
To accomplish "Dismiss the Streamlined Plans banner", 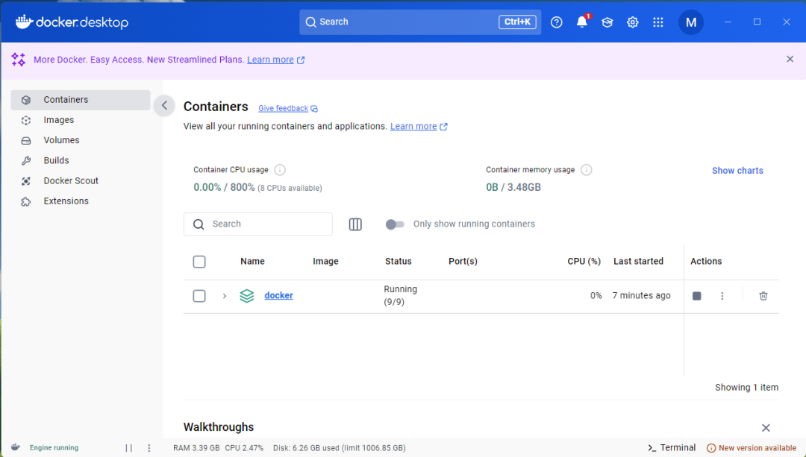I will (790, 59).
